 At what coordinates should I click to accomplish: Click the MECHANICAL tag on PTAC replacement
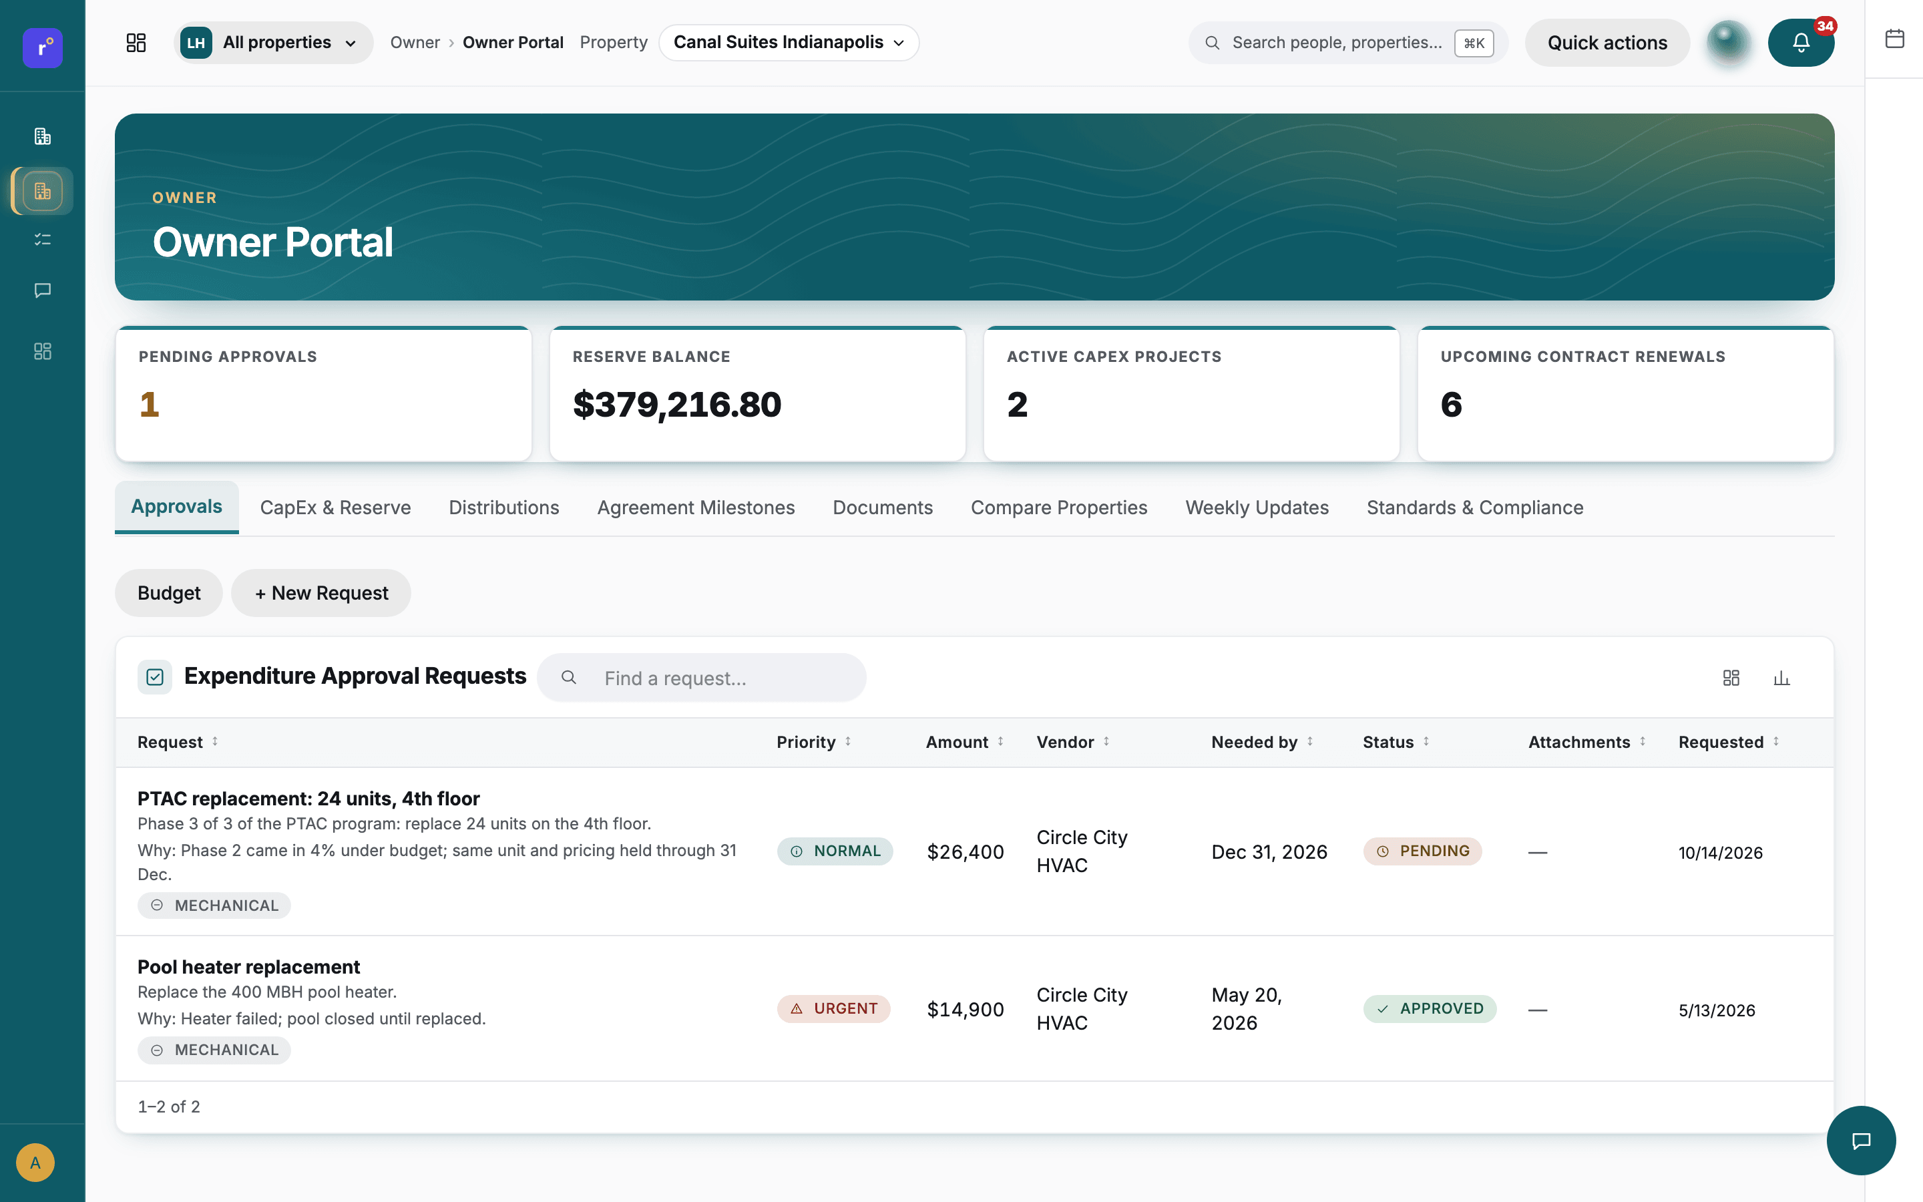(x=214, y=906)
